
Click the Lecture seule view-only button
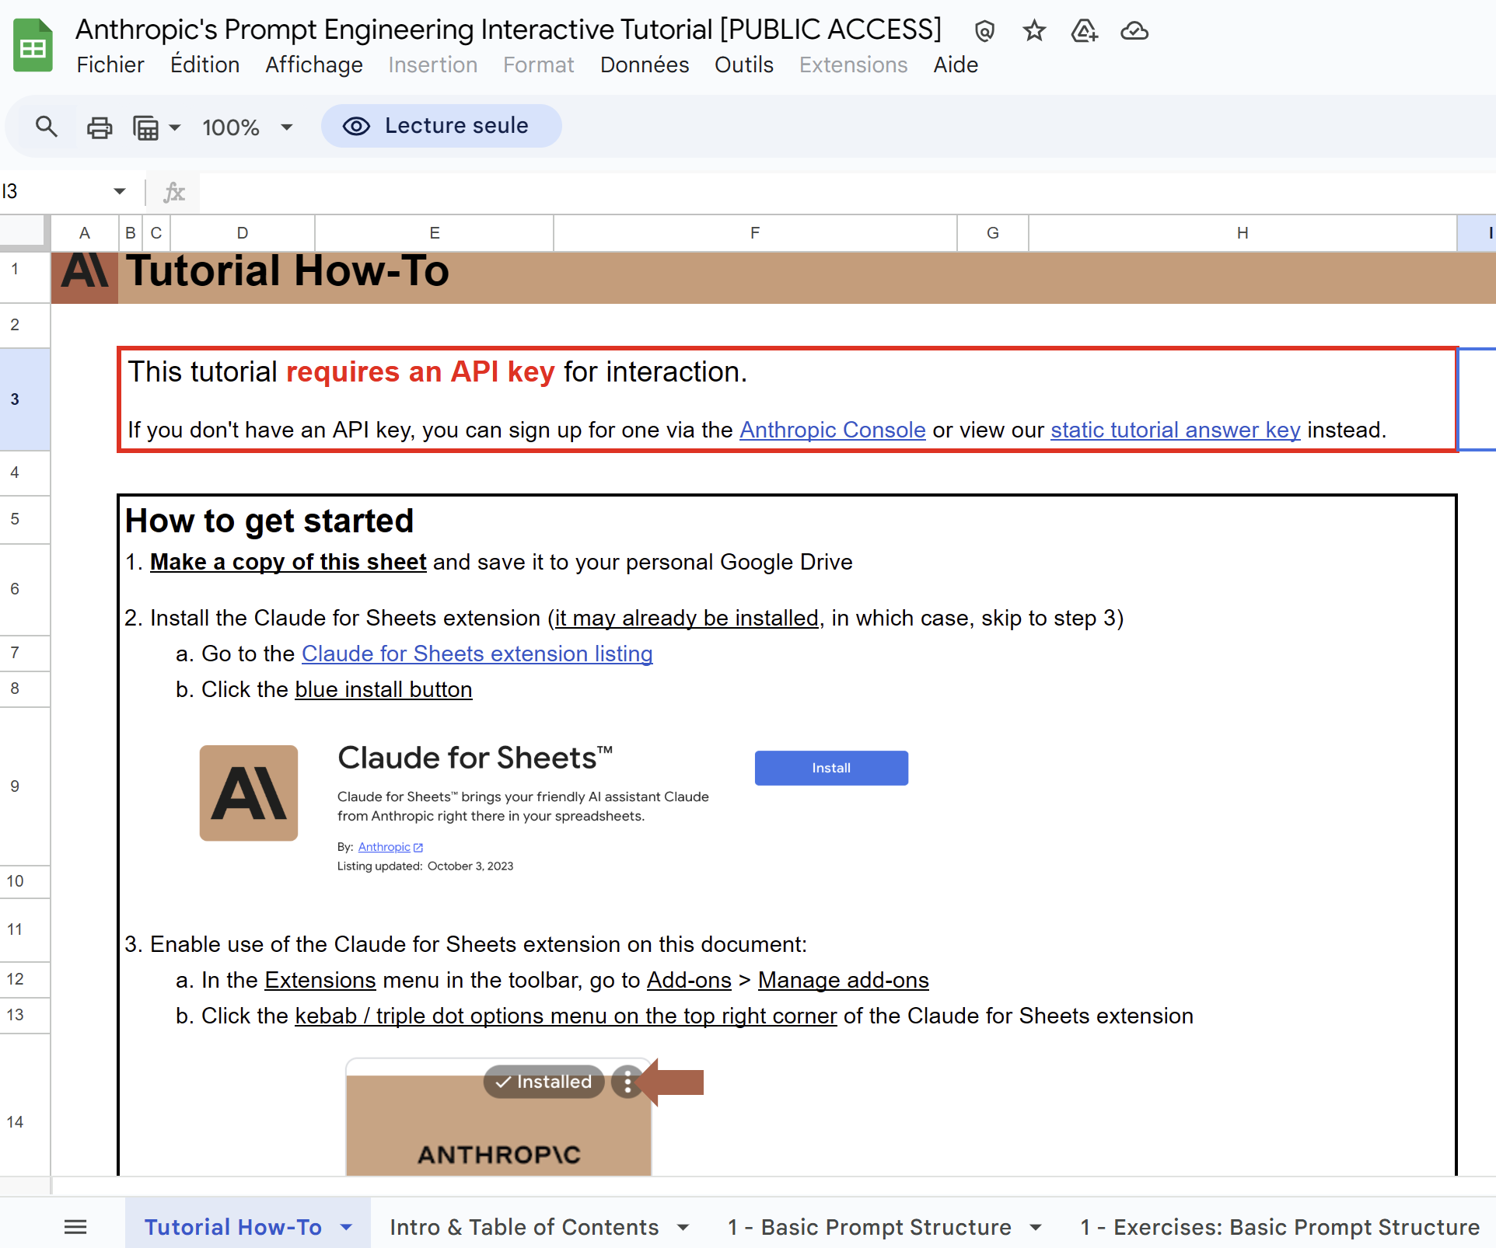(441, 126)
